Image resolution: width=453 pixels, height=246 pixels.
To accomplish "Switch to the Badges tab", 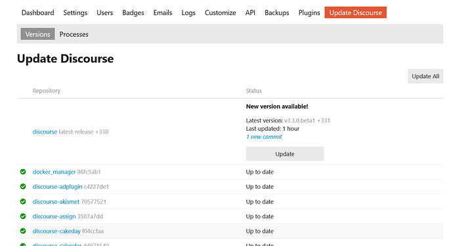I will tap(133, 12).
